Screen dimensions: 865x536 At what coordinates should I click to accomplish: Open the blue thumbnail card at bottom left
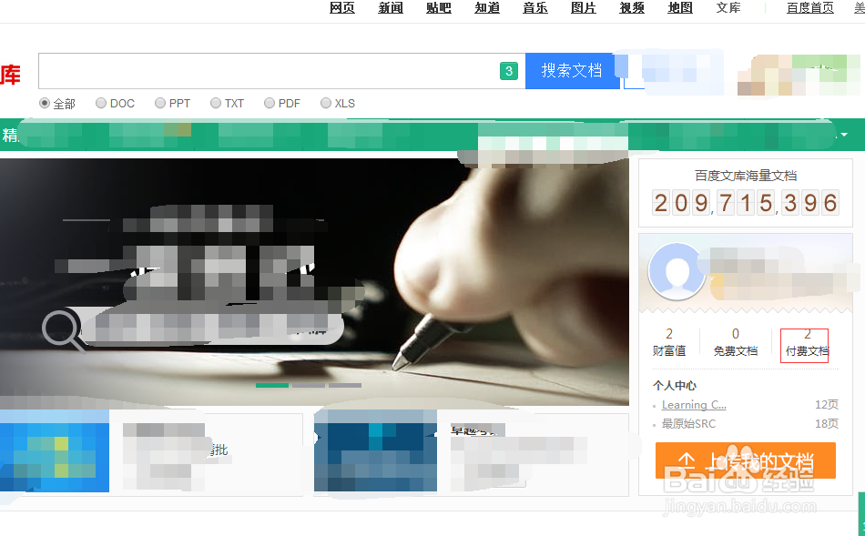54,450
